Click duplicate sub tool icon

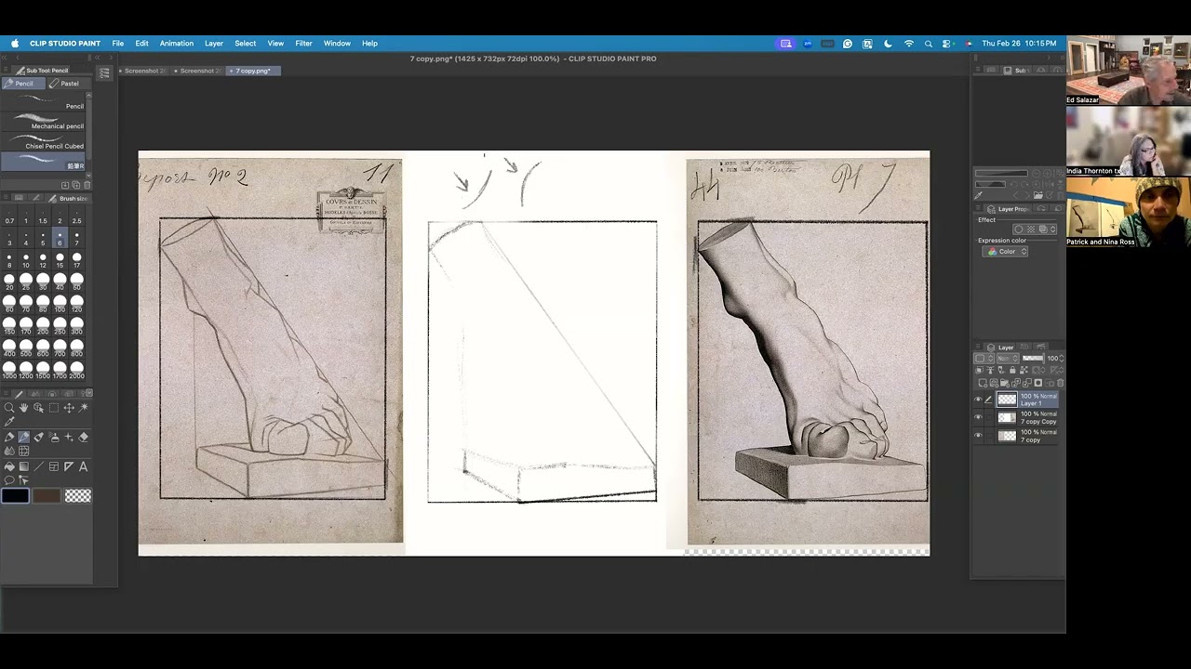[75, 185]
